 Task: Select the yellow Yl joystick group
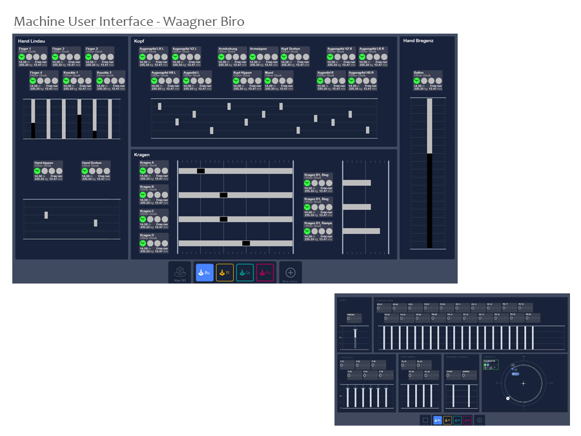[x=225, y=273]
